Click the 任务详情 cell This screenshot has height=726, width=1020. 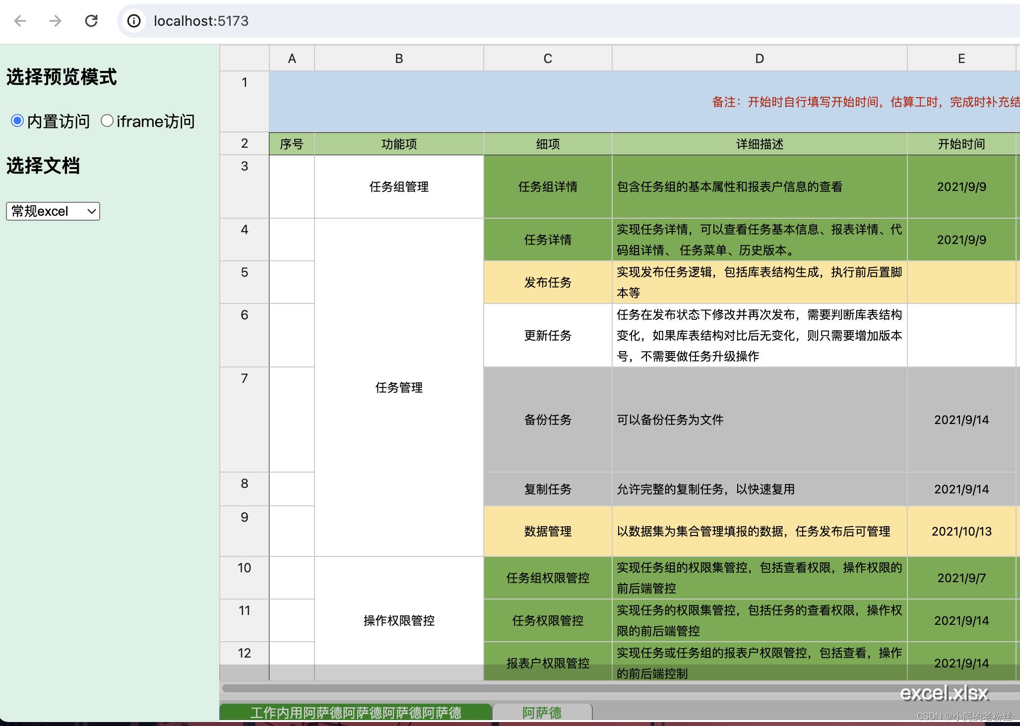pos(548,240)
